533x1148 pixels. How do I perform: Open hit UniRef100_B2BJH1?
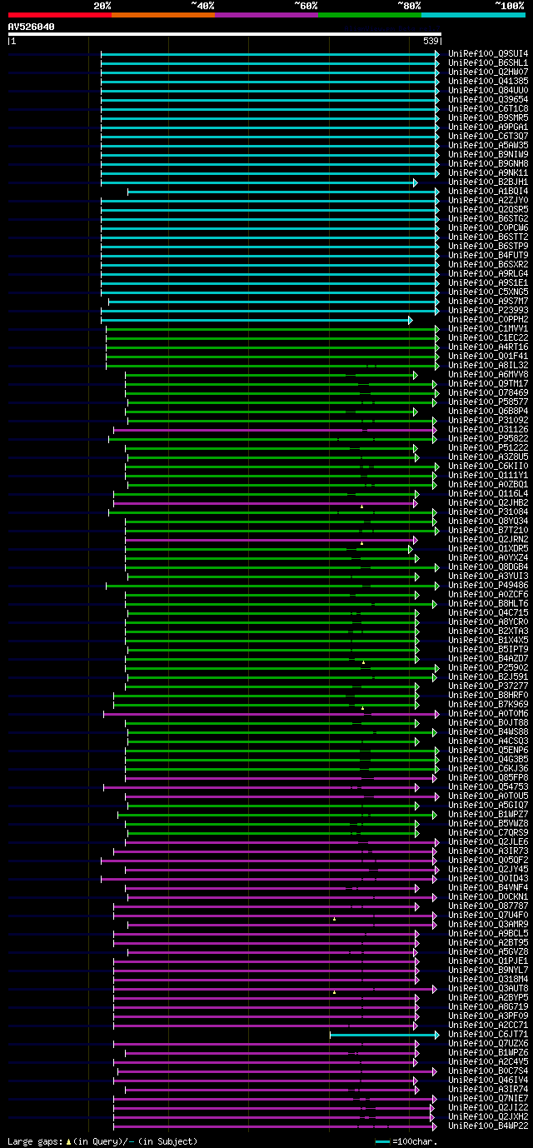[x=488, y=182]
